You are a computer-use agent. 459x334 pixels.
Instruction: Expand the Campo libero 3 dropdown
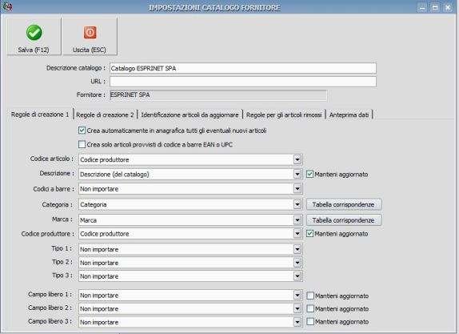[297, 322]
